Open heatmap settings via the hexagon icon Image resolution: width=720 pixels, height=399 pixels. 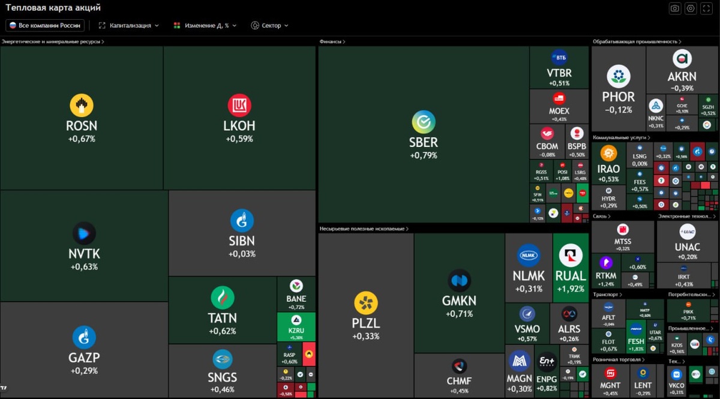(691, 8)
